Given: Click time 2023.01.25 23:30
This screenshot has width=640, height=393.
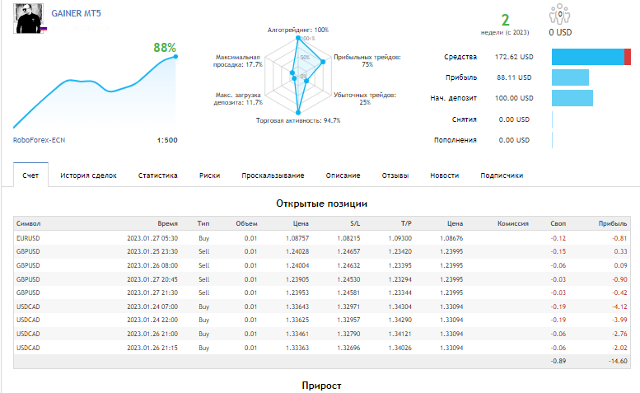Looking at the screenshot, I should (x=152, y=252).
